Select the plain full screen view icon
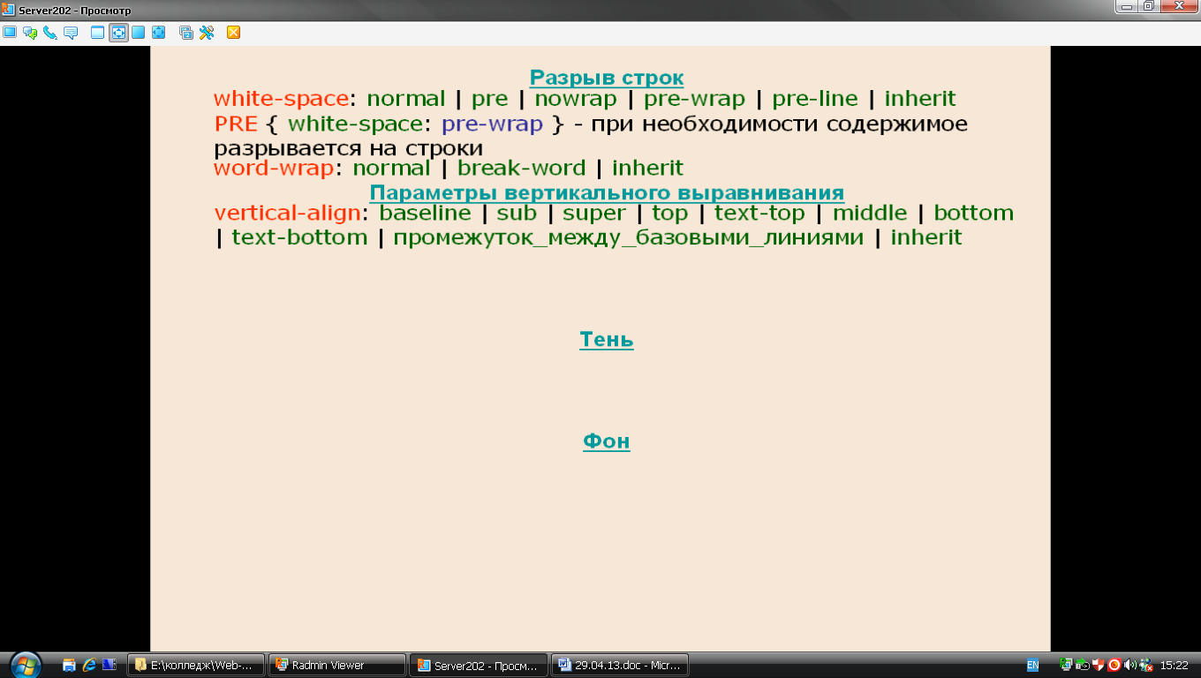The height and width of the screenshot is (678, 1201). 139,33
